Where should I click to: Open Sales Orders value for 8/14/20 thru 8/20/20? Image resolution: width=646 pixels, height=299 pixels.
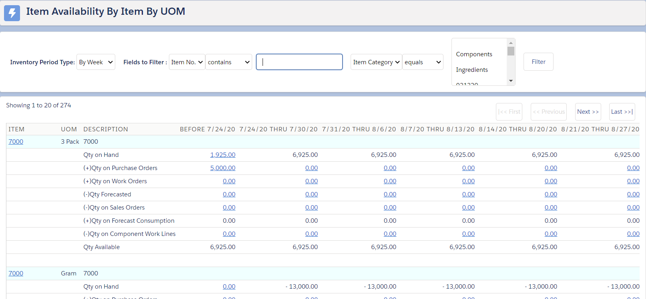(x=551, y=208)
